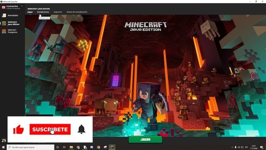Open Task View on taskbar
This screenshot has width=266, height=150.
pyautogui.click(x=64, y=147)
